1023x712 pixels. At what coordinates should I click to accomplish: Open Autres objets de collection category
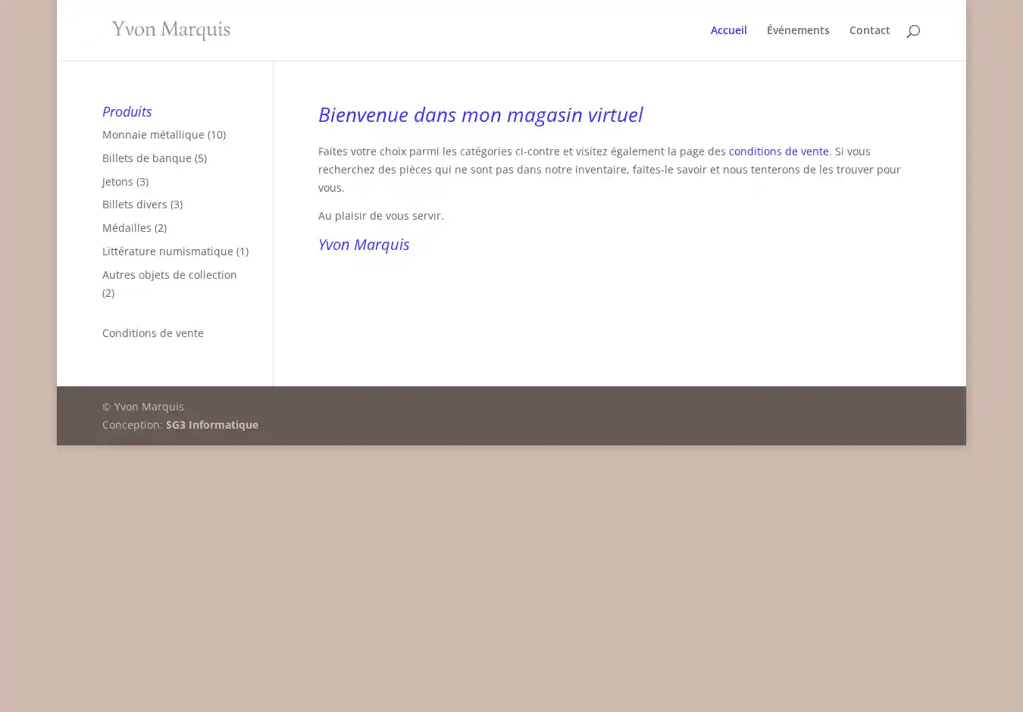[169, 275]
